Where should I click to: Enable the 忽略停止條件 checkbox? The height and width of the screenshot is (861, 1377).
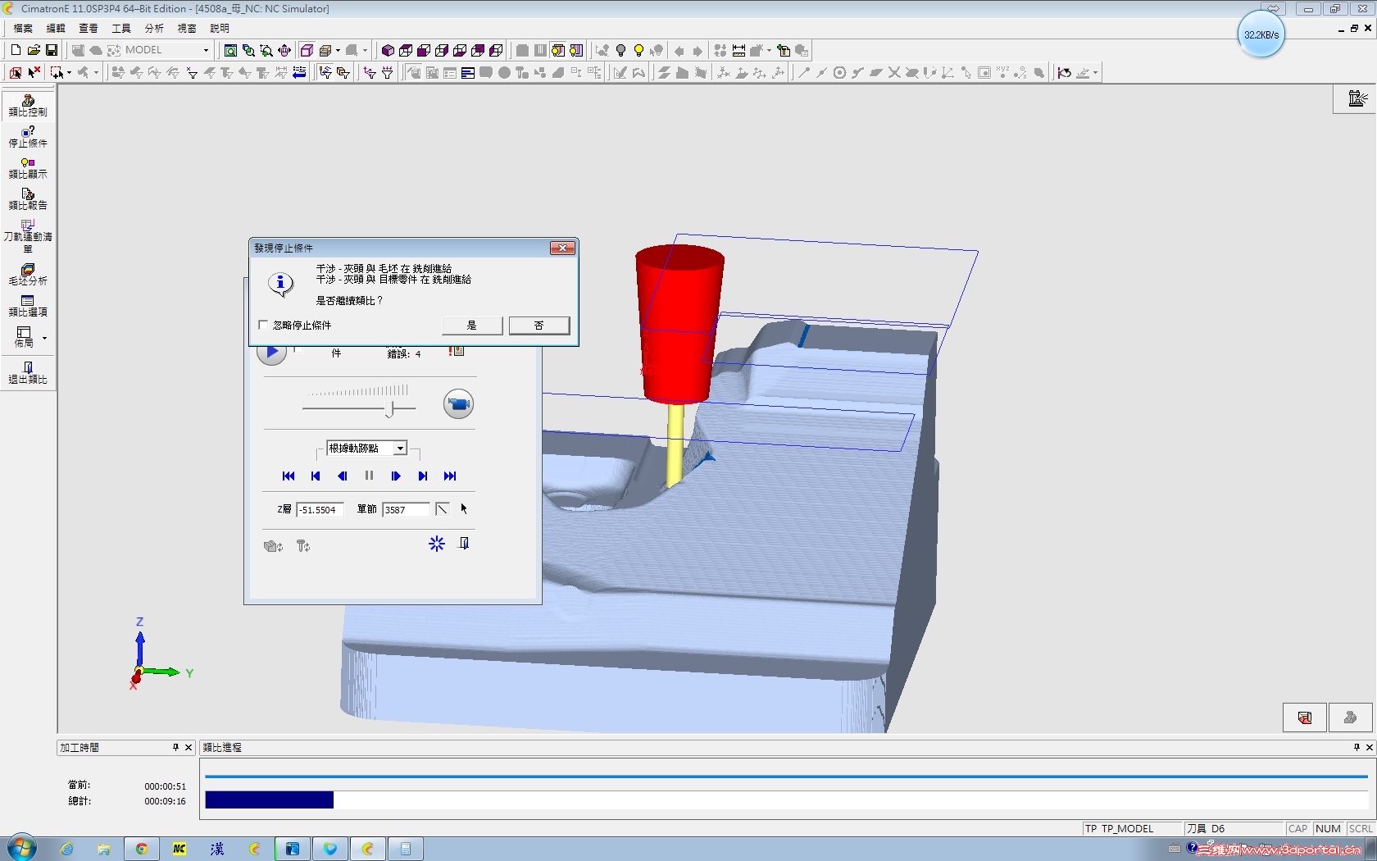tap(263, 325)
